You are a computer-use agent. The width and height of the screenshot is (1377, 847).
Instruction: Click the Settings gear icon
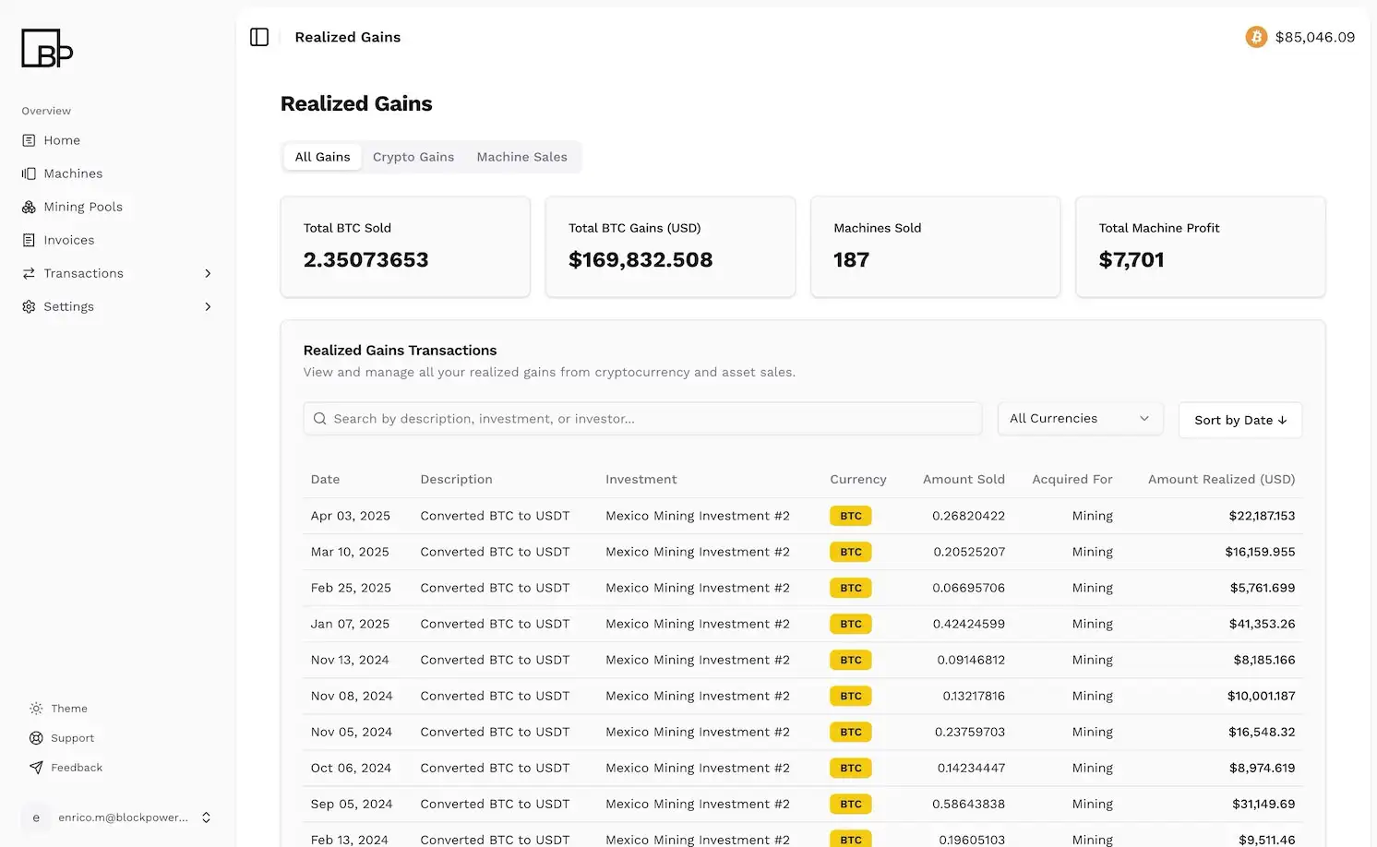29,306
